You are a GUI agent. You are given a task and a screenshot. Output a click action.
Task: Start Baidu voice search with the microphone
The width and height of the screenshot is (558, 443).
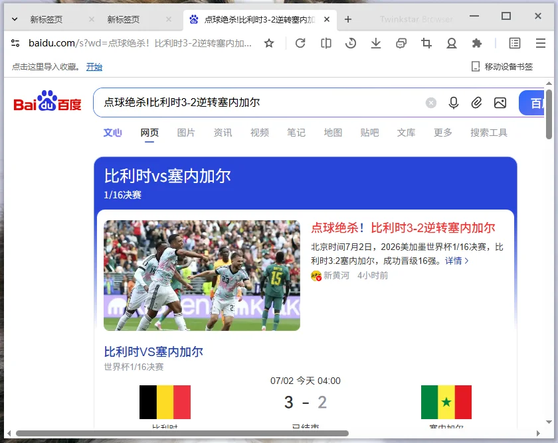click(453, 103)
